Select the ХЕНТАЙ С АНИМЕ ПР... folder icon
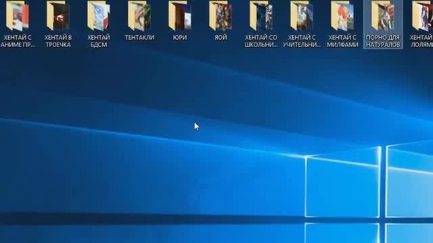 coord(18,16)
